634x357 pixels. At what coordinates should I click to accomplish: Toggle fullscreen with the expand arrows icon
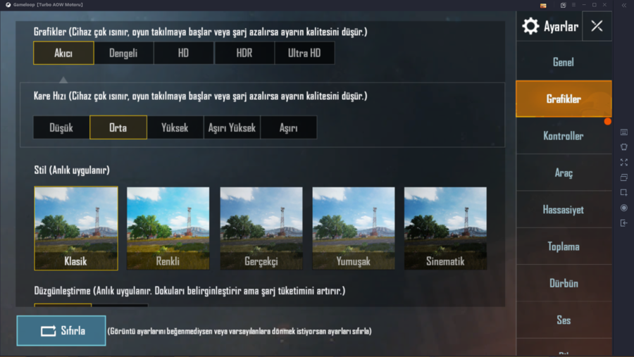[624, 162]
